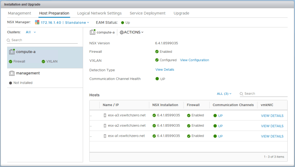This screenshot has height=167, width=295.
Task: Click the host icon for esx-a3.vswitchzero.net
Action: tap(105, 115)
